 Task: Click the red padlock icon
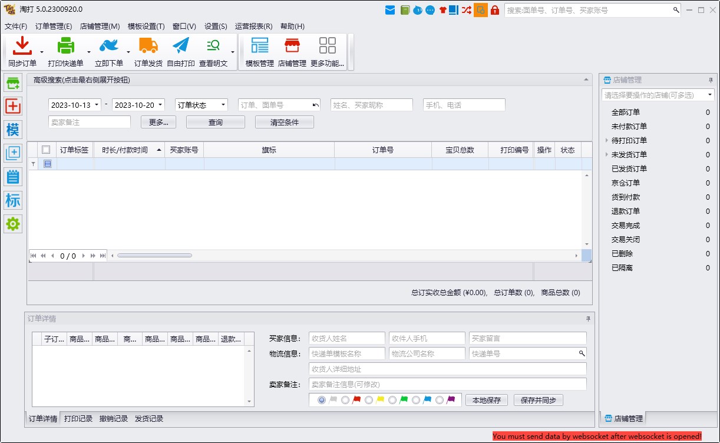coord(495,10)
